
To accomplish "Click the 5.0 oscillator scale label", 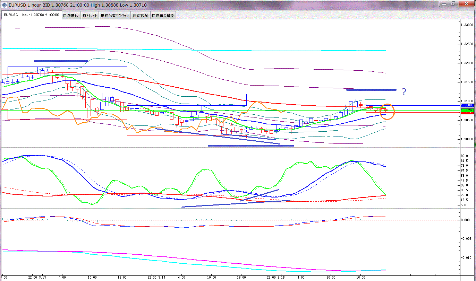I will pos(464,205).
